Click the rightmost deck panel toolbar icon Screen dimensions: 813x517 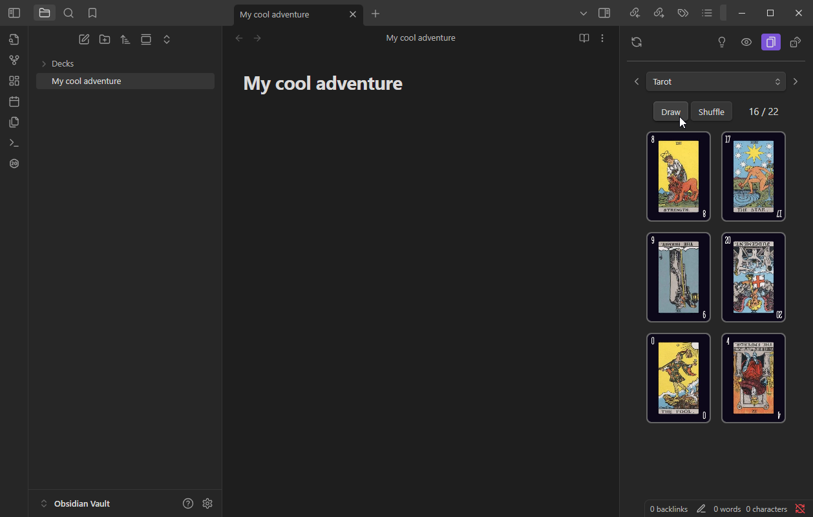tap(796, 42)
